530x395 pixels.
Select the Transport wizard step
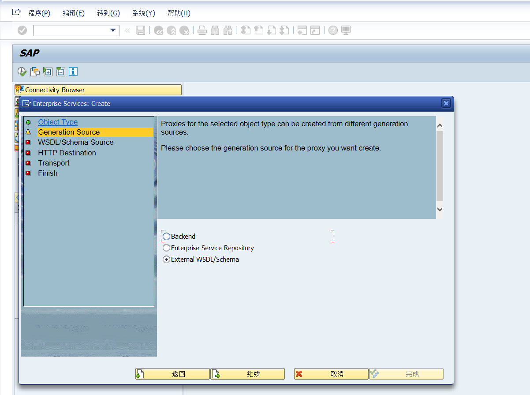coord(54,163)
